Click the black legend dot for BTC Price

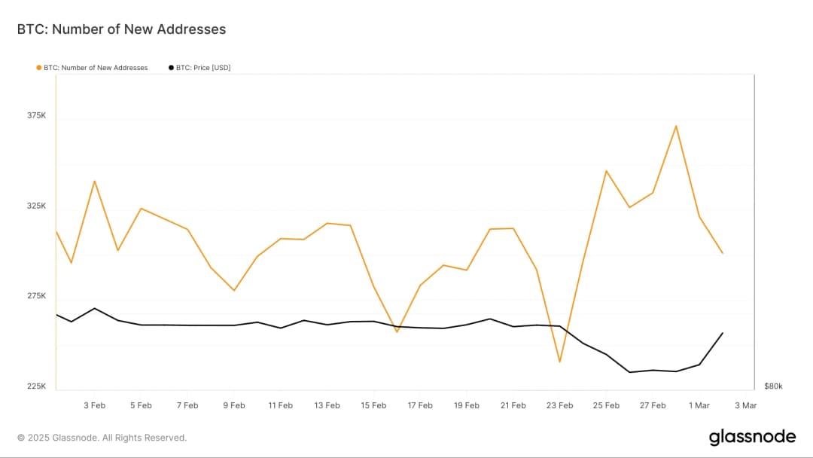[171, 68]
